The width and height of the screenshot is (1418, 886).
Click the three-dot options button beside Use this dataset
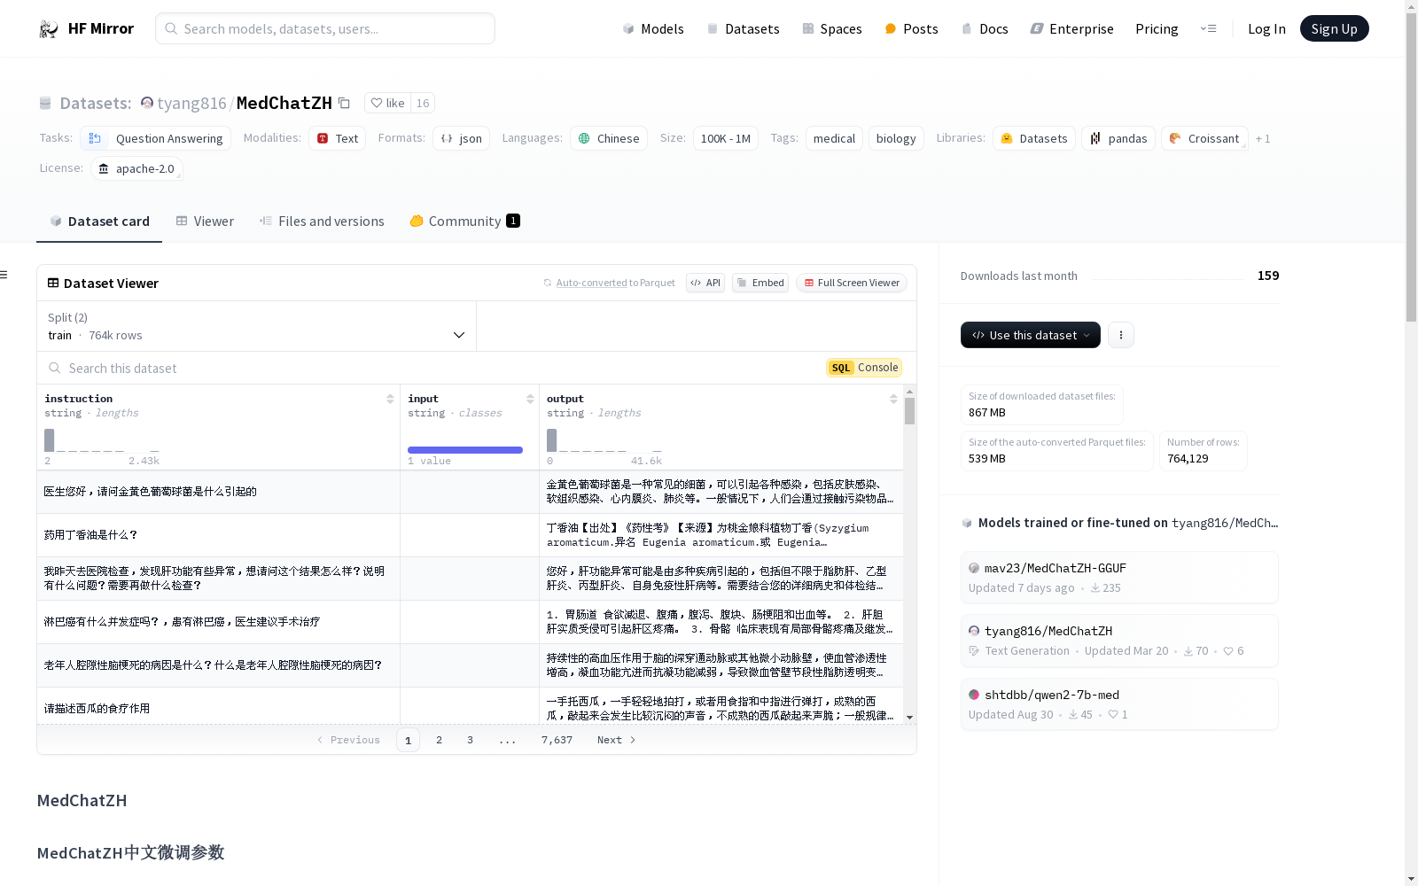click(1121, 335)
